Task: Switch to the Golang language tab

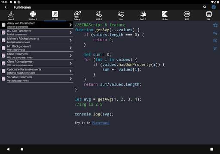Action: pos(77,15)
